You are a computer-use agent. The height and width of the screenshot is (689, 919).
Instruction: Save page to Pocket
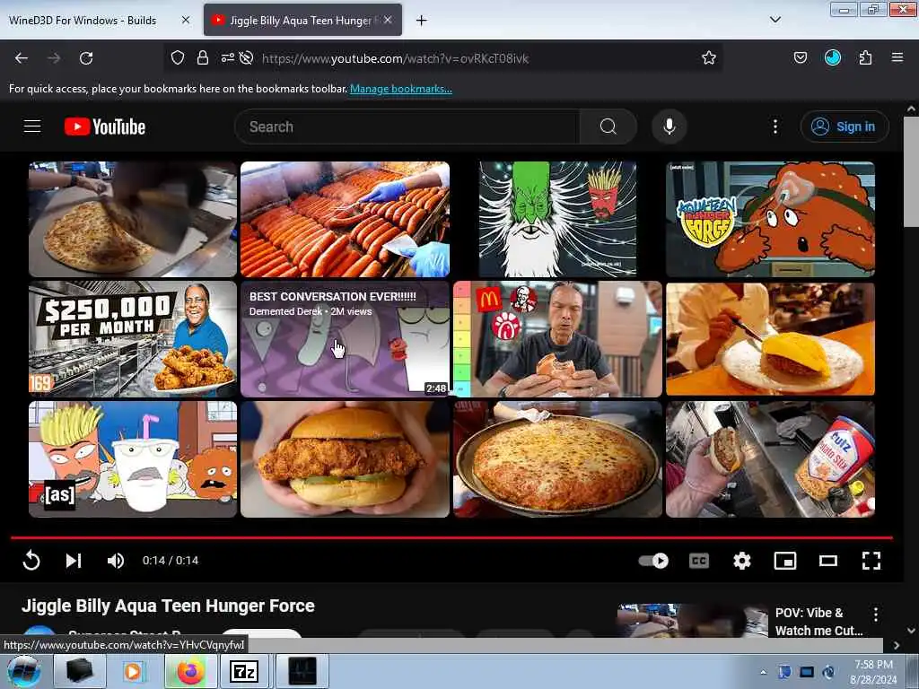click(800, 57)
